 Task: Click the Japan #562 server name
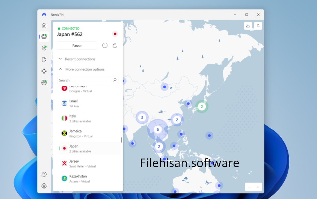point(69,34)
